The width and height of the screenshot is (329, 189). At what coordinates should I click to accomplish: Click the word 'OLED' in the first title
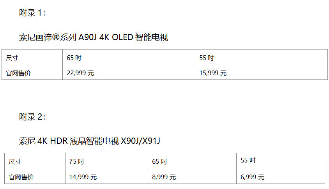click(122, 38)
